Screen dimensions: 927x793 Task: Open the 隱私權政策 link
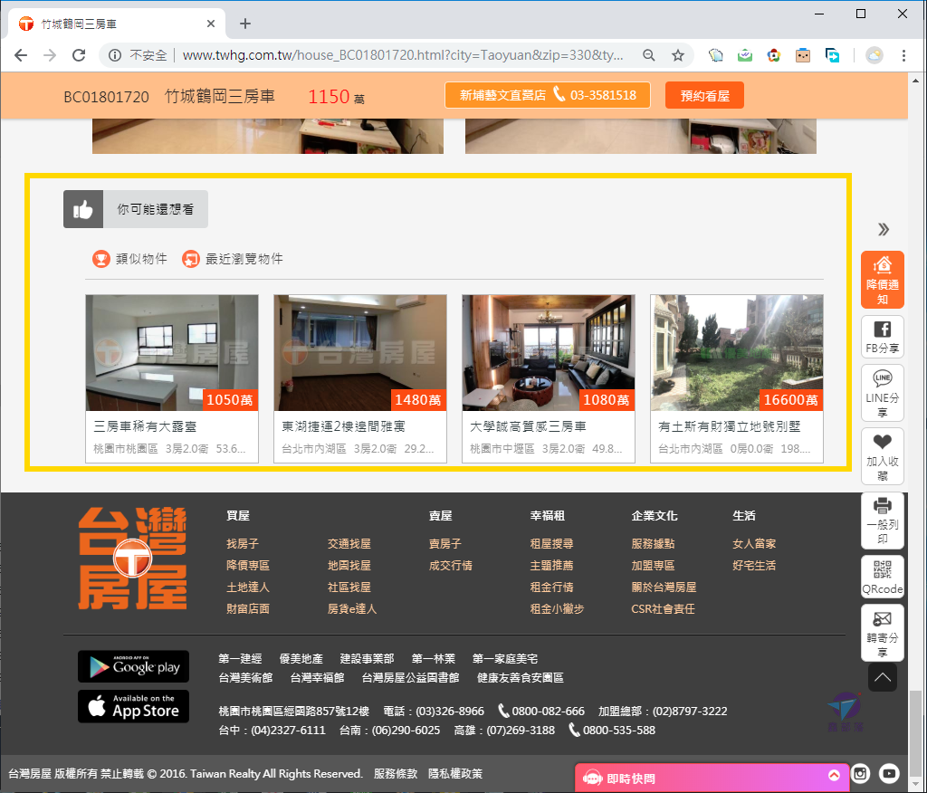pos(455,773)
